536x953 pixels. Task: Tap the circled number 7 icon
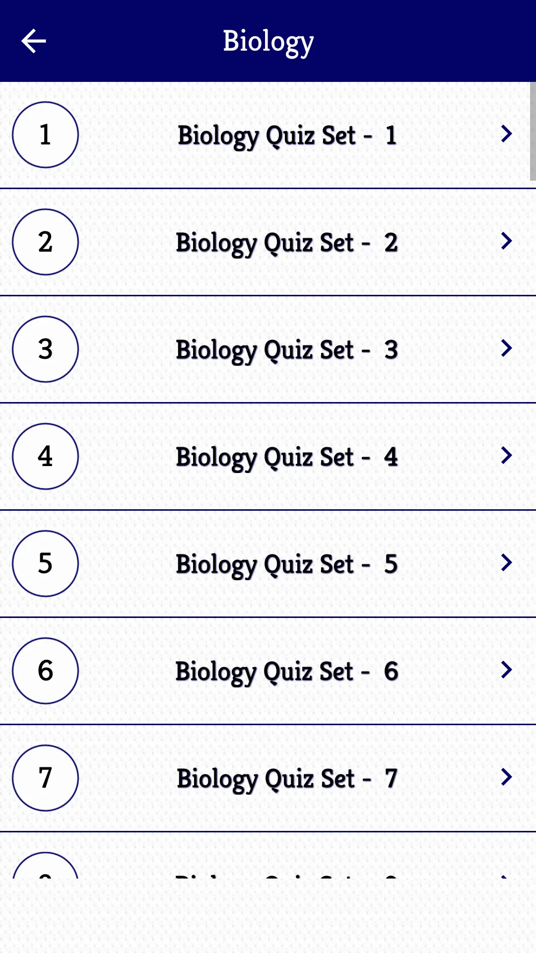(x=45, y=778)
